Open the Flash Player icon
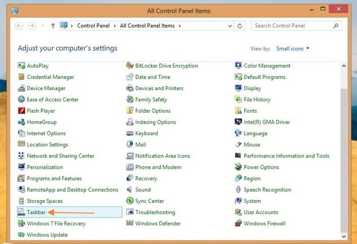This screenshot has height=244, width=357. click(21, 111)
